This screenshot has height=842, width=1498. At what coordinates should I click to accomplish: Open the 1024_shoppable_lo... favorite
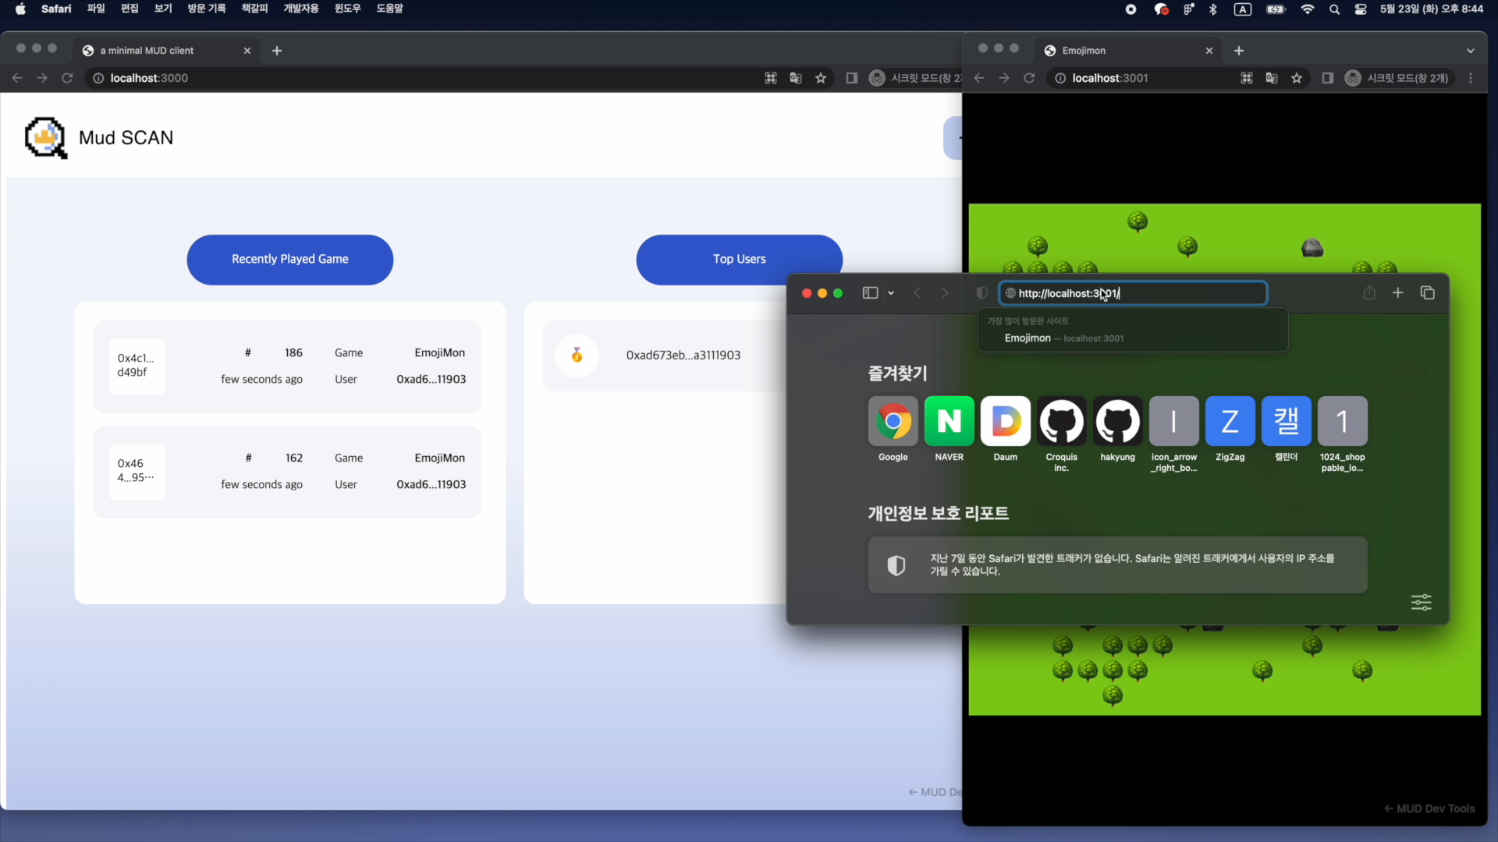click(x=1343, y=421)
